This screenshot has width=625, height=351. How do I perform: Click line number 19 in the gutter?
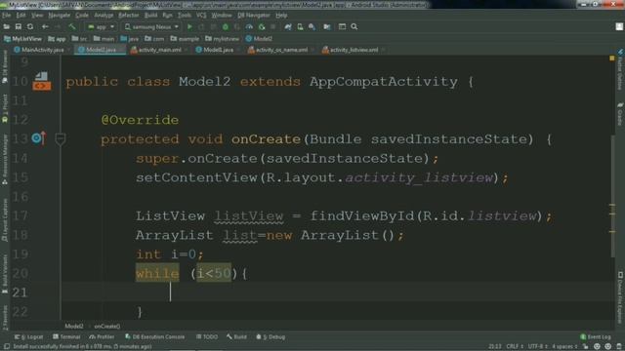click(20, 253)
